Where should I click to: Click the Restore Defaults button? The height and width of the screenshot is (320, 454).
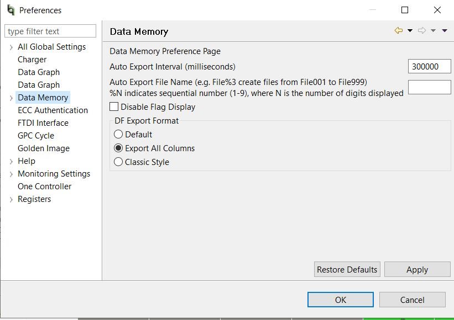pyautogui.click(x=347, y=269)
